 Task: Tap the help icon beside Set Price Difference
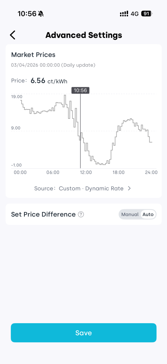coord(81,214)
